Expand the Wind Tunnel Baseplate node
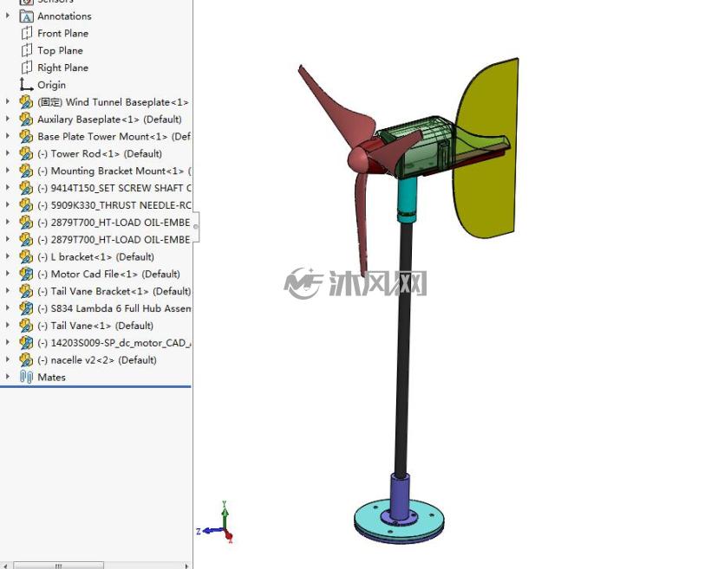The width and height of the screenshot is (711, 569). click(7, 101)
